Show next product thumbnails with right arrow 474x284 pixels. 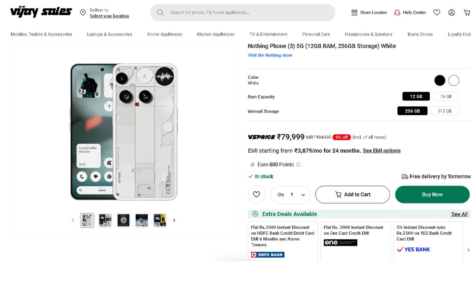click(174, 220)
